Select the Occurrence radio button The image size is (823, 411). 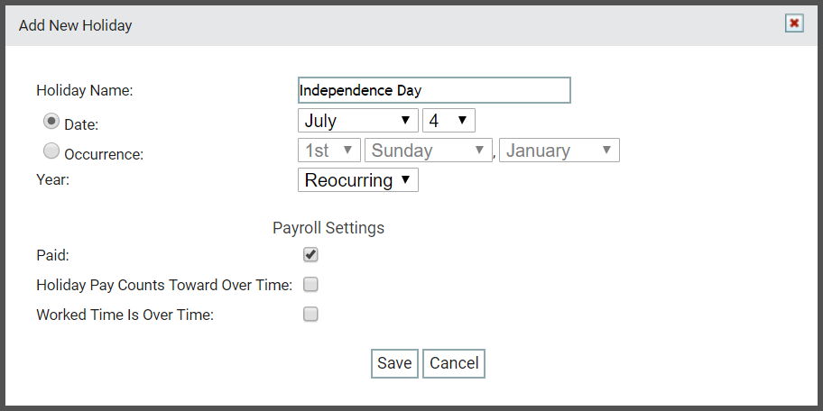click(x=51, y=151)
